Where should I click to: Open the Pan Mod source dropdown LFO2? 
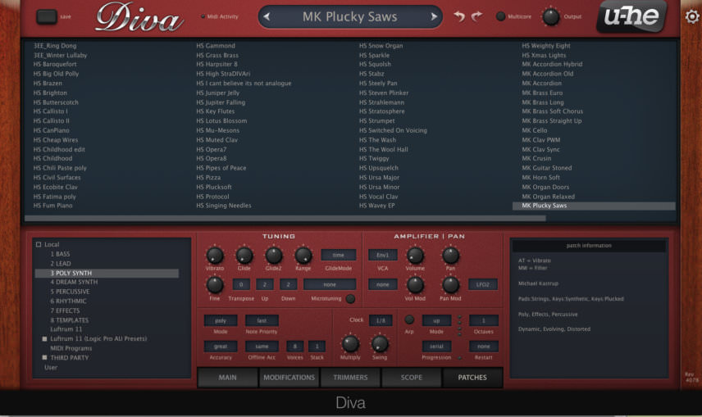tap(482, 284)
